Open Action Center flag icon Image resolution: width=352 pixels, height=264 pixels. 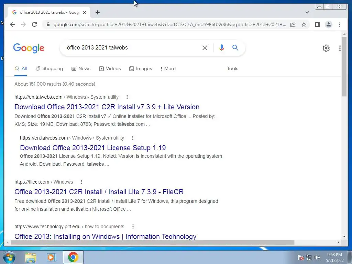300,257
